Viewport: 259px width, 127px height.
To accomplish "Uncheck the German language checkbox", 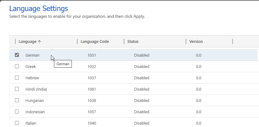I will click(17, 55).
